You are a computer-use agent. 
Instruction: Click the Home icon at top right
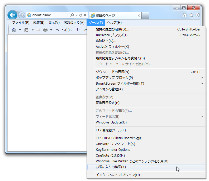[185, 15]
